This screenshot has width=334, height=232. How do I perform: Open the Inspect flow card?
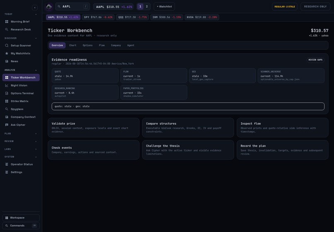pyautogui.click(x=283, y=128)
